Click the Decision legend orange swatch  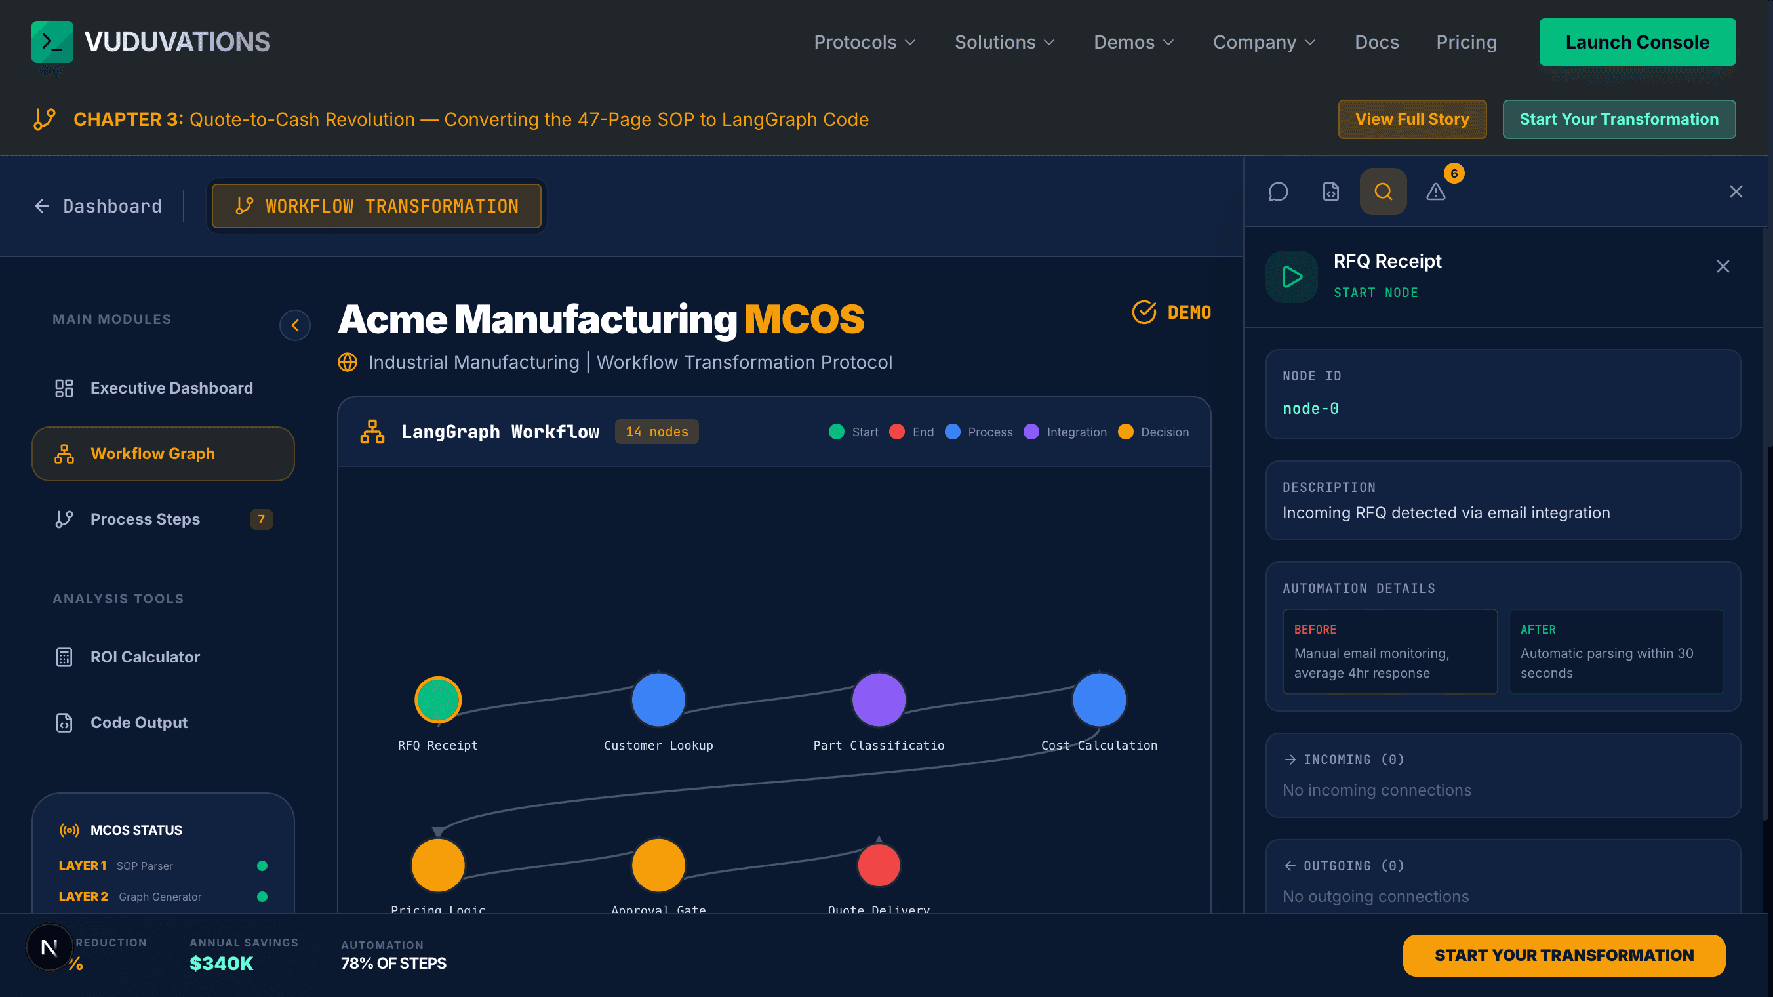pyautogui.click(x=1125, y=432)
